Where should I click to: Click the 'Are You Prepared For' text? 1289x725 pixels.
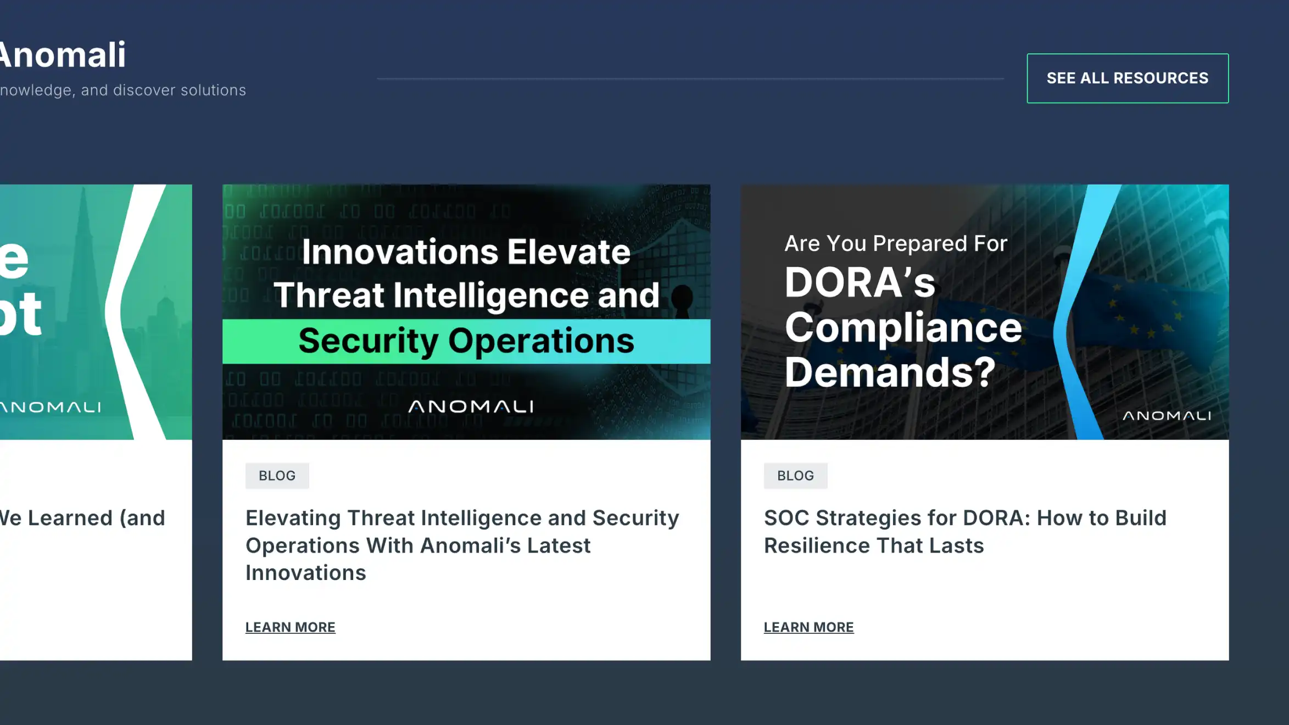pyautogui.click(x=895, y=243)
